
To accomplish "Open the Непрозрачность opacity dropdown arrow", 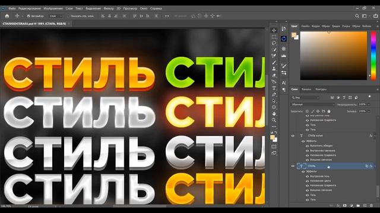I will click(369, 105).
